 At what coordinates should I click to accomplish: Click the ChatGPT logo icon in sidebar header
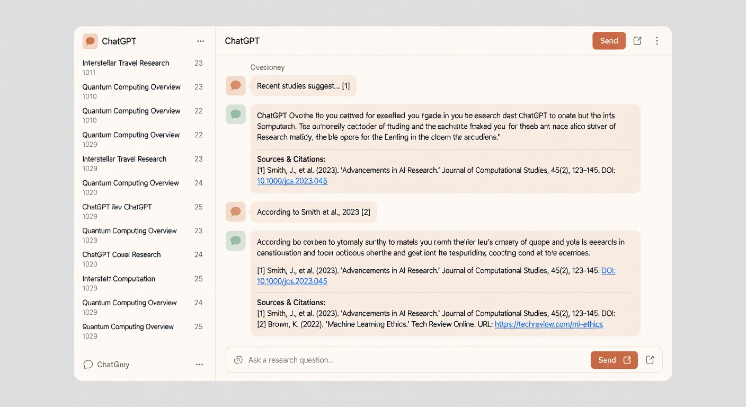click(x=90, y=41)
